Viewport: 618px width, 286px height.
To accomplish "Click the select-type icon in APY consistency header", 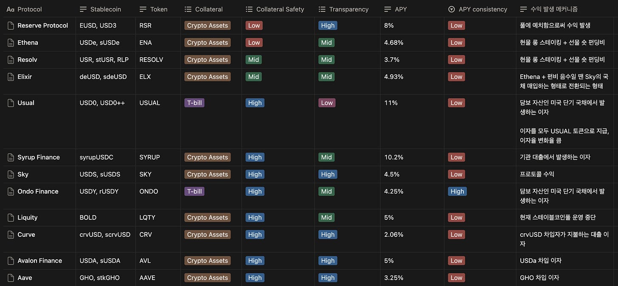I will pos(452,9).
